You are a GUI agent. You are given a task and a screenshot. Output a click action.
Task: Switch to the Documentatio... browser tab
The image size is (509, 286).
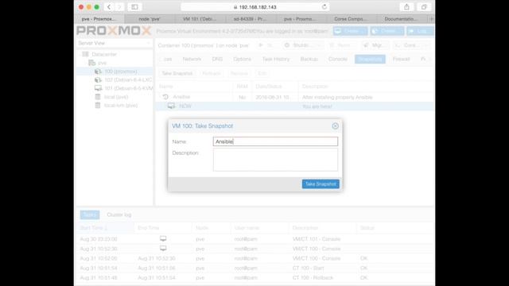coord(401,19)
